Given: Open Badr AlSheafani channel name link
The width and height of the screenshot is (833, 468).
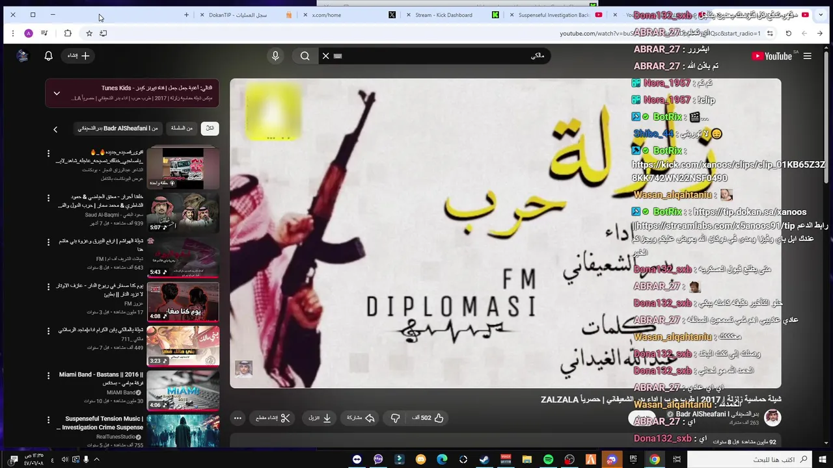Looking at the screenshot, I should pos(718,414).
